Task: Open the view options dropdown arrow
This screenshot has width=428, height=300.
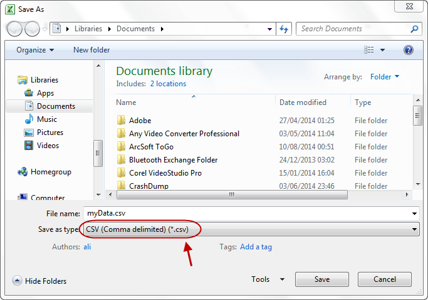Action: pos(382,50)
